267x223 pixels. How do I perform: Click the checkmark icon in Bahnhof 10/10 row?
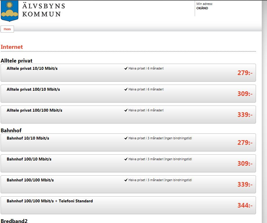pos(126,138)
